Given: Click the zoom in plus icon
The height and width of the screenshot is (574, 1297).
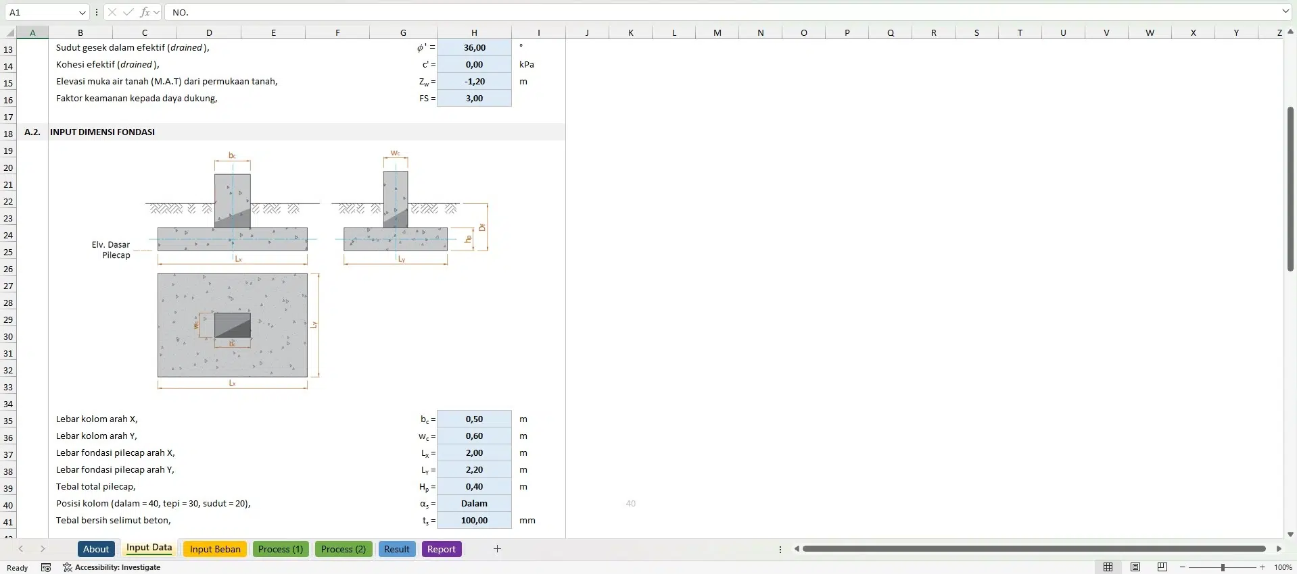Looking at the screenshot, I should point(1263,567).
